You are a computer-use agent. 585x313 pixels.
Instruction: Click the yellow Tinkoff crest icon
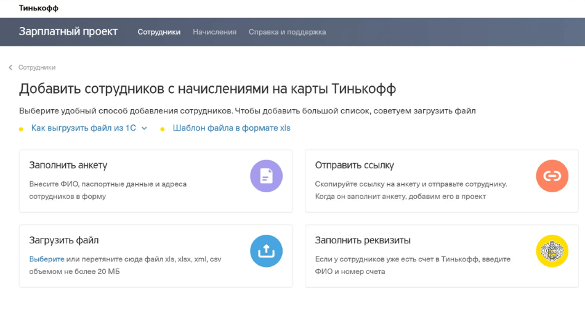point(552,251)
